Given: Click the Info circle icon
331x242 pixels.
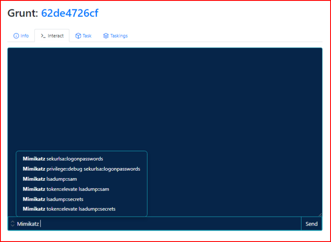Looking at the screenshot, I should 16,36.
